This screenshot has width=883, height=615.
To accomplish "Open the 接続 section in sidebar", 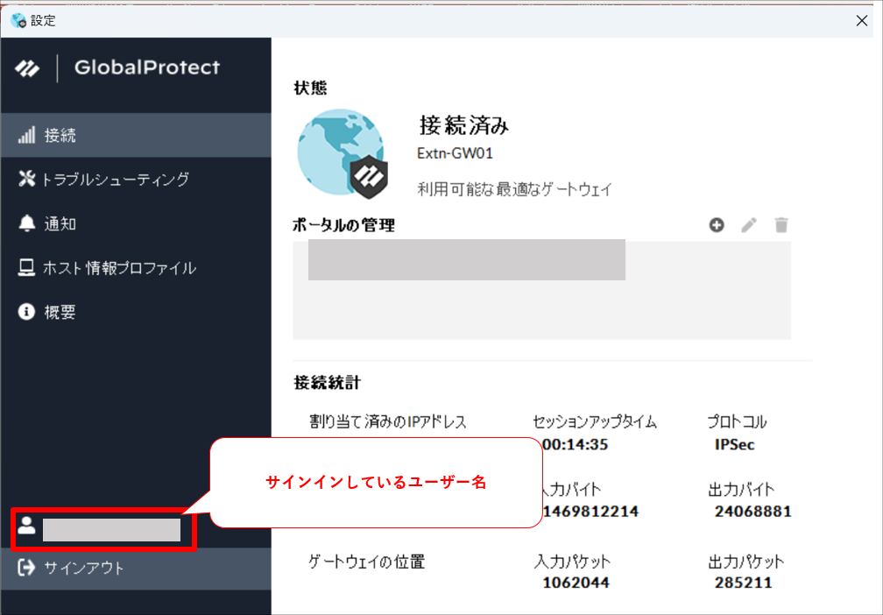I will (x=136, y=135).
